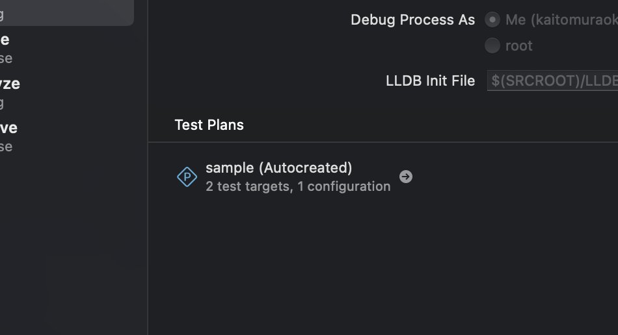
Task: Click the Me (kaitomuraok…) option label
Action: [561, 19]
